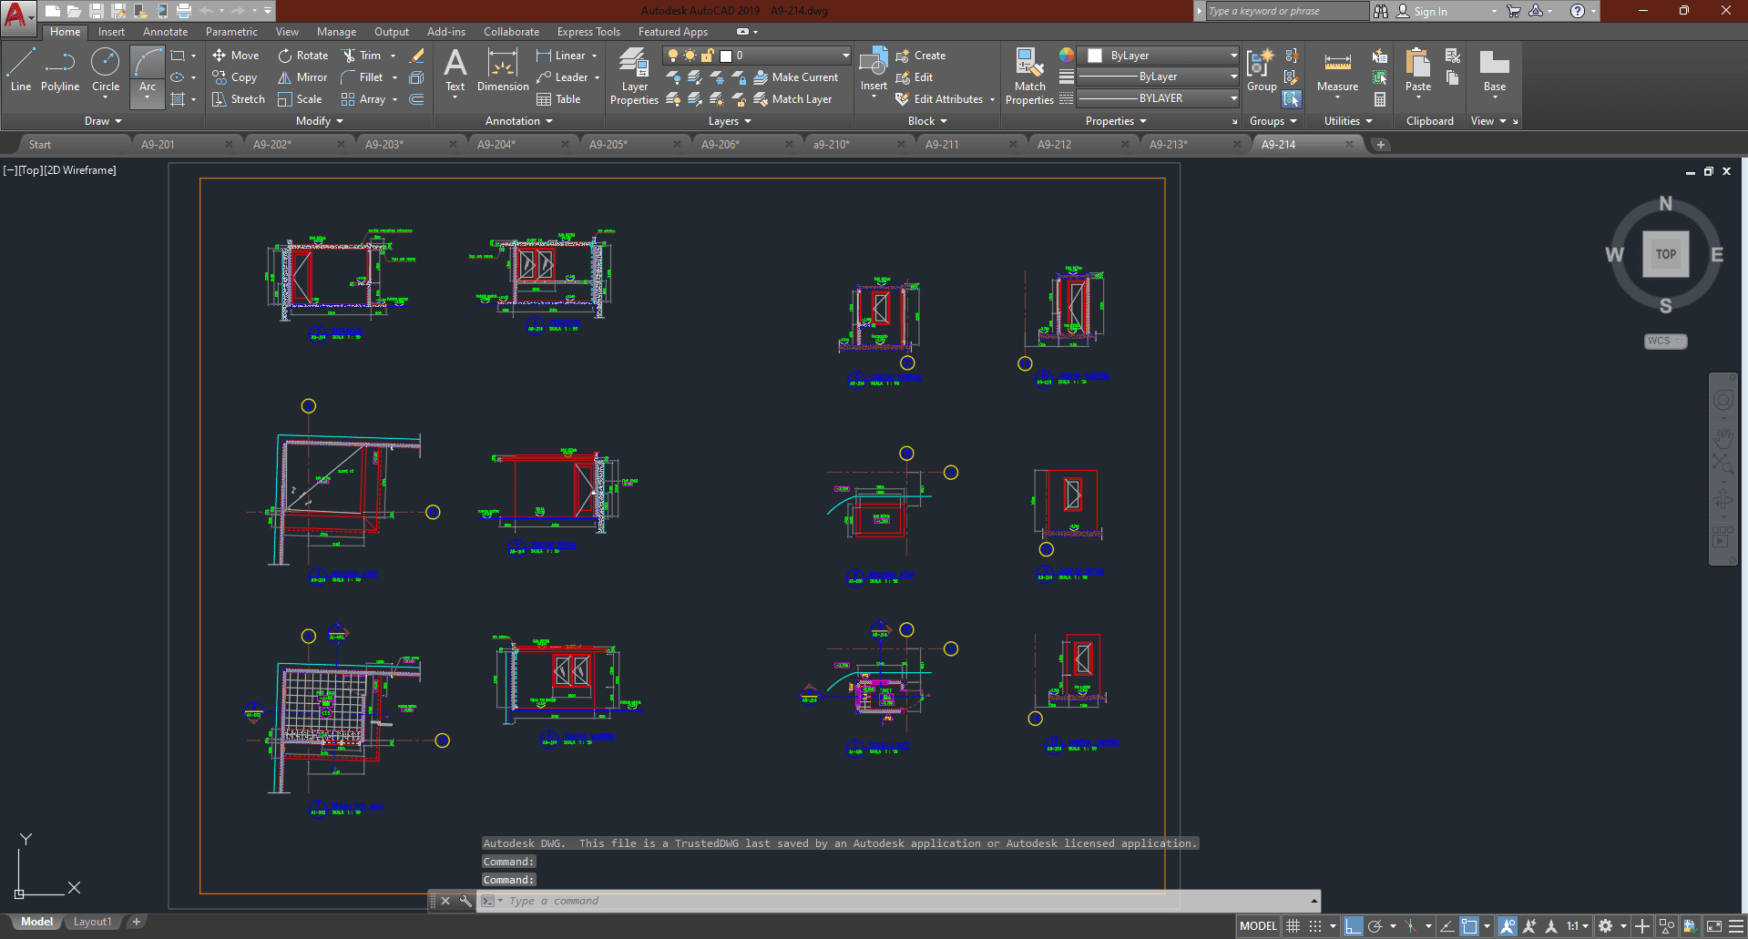Toggle Ortho mode in status bar
Screen dimensions: 1748x939
[x=1353, y=926]
